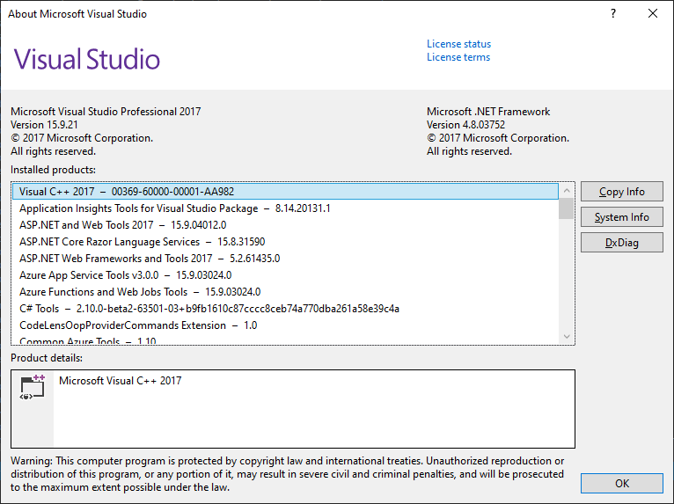Click the Microsoft Visual C++ 2017 details text

click(x=121, y=381)
